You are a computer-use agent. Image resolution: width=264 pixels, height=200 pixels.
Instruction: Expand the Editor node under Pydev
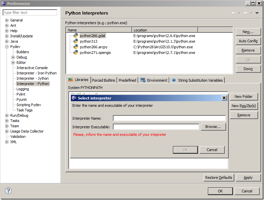tap(13, 62)
